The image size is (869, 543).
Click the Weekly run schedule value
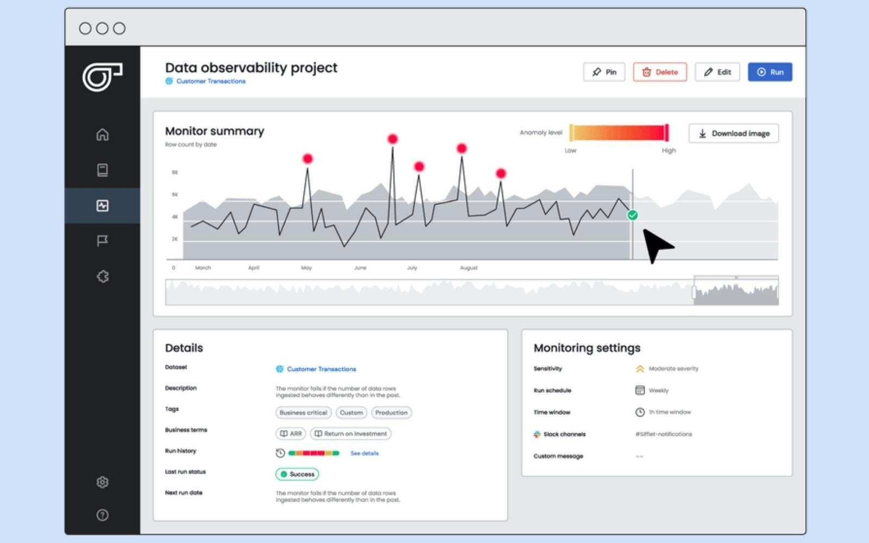[658, 390]
